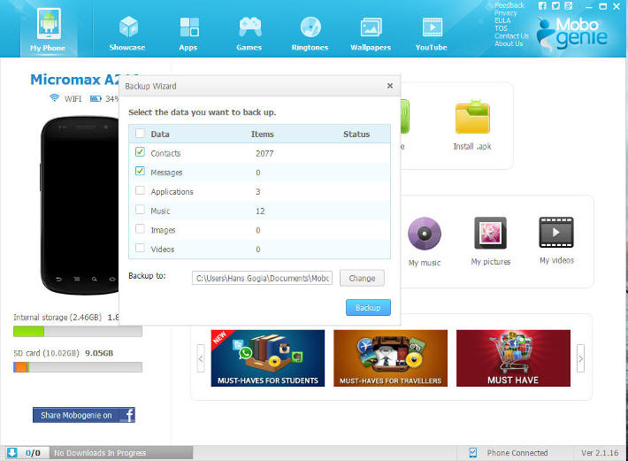This screenshot has height=461, width=628.
Task: Open the TOS link
Action: [x=501, y=28]
